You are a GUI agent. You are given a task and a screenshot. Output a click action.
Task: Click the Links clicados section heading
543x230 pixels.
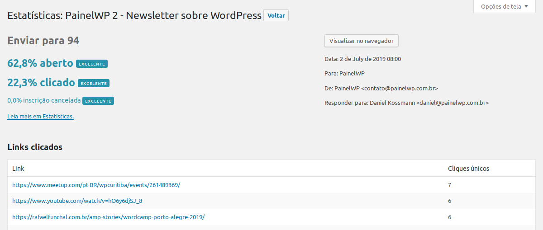(x=35, y=147)
